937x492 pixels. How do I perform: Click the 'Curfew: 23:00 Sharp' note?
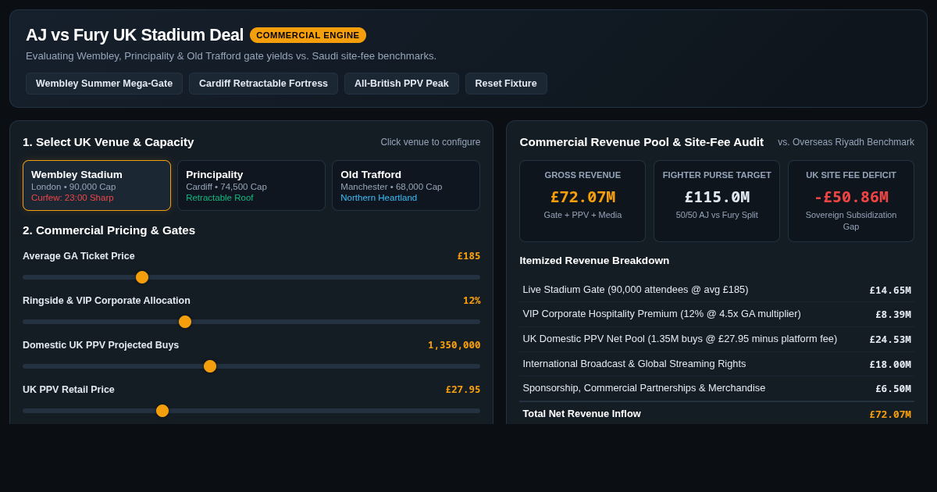[x=73, y=198]
